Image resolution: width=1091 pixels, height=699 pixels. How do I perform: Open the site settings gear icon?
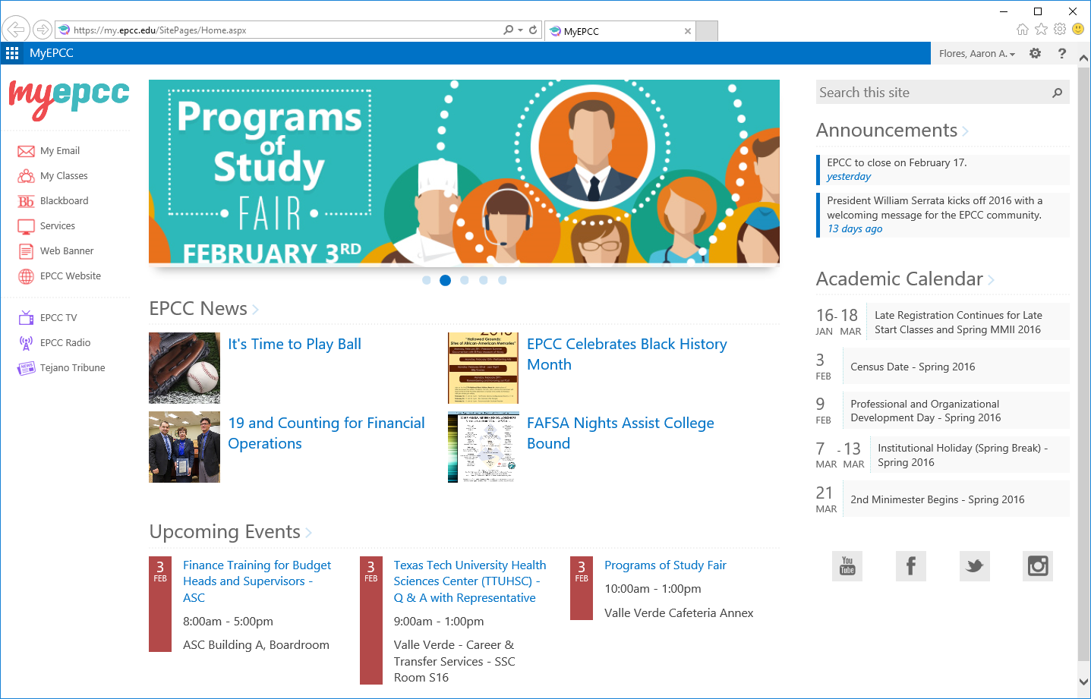tap(1035, 53)
